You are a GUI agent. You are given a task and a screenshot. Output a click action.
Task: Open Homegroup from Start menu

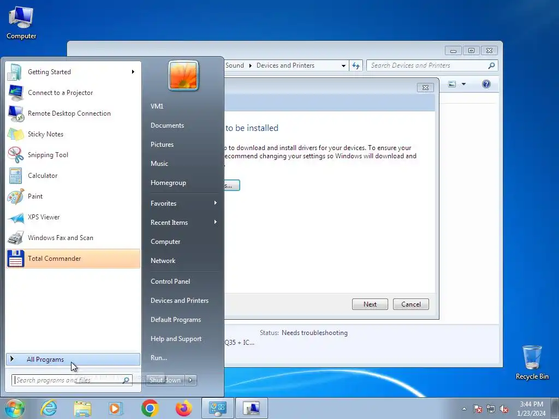click(168, 183)
